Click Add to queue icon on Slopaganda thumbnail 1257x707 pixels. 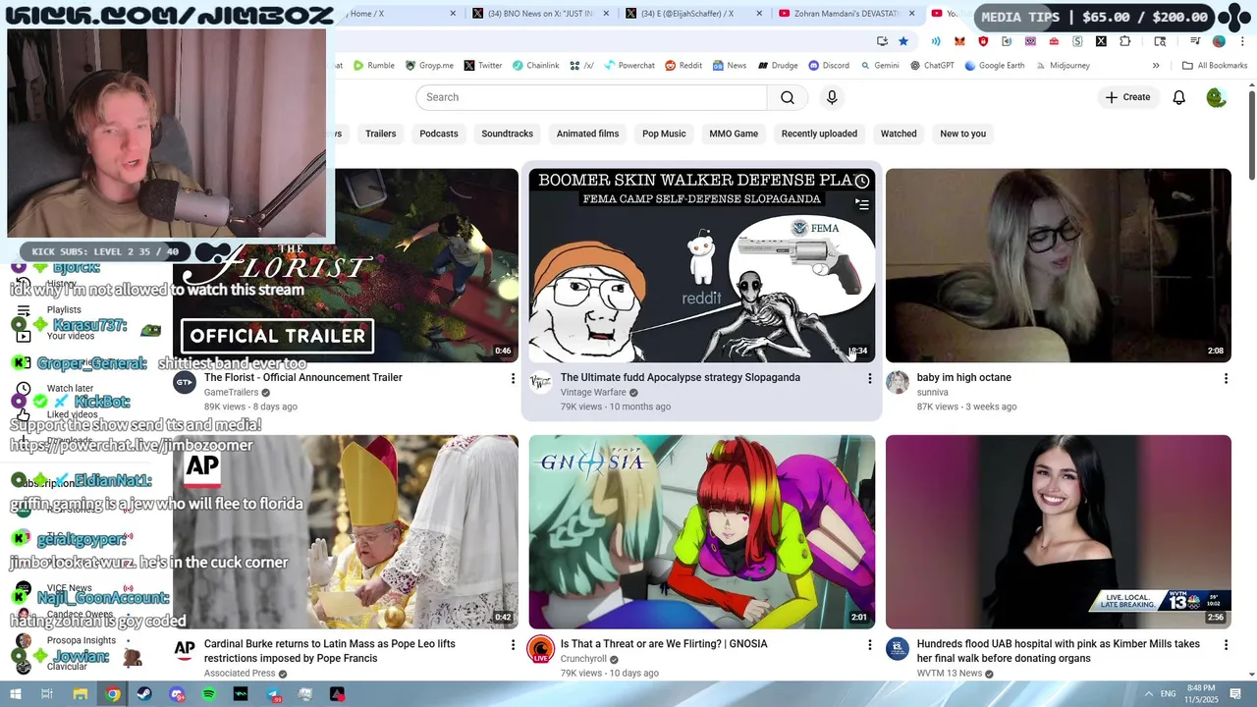861,204
